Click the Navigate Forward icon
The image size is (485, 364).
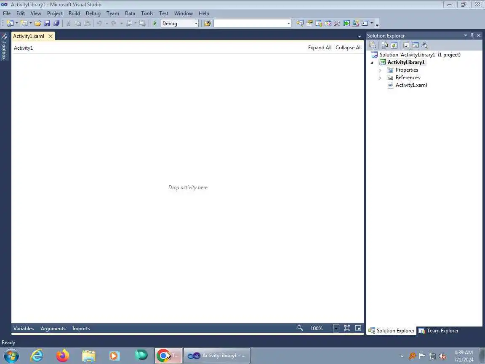point(142,23)
